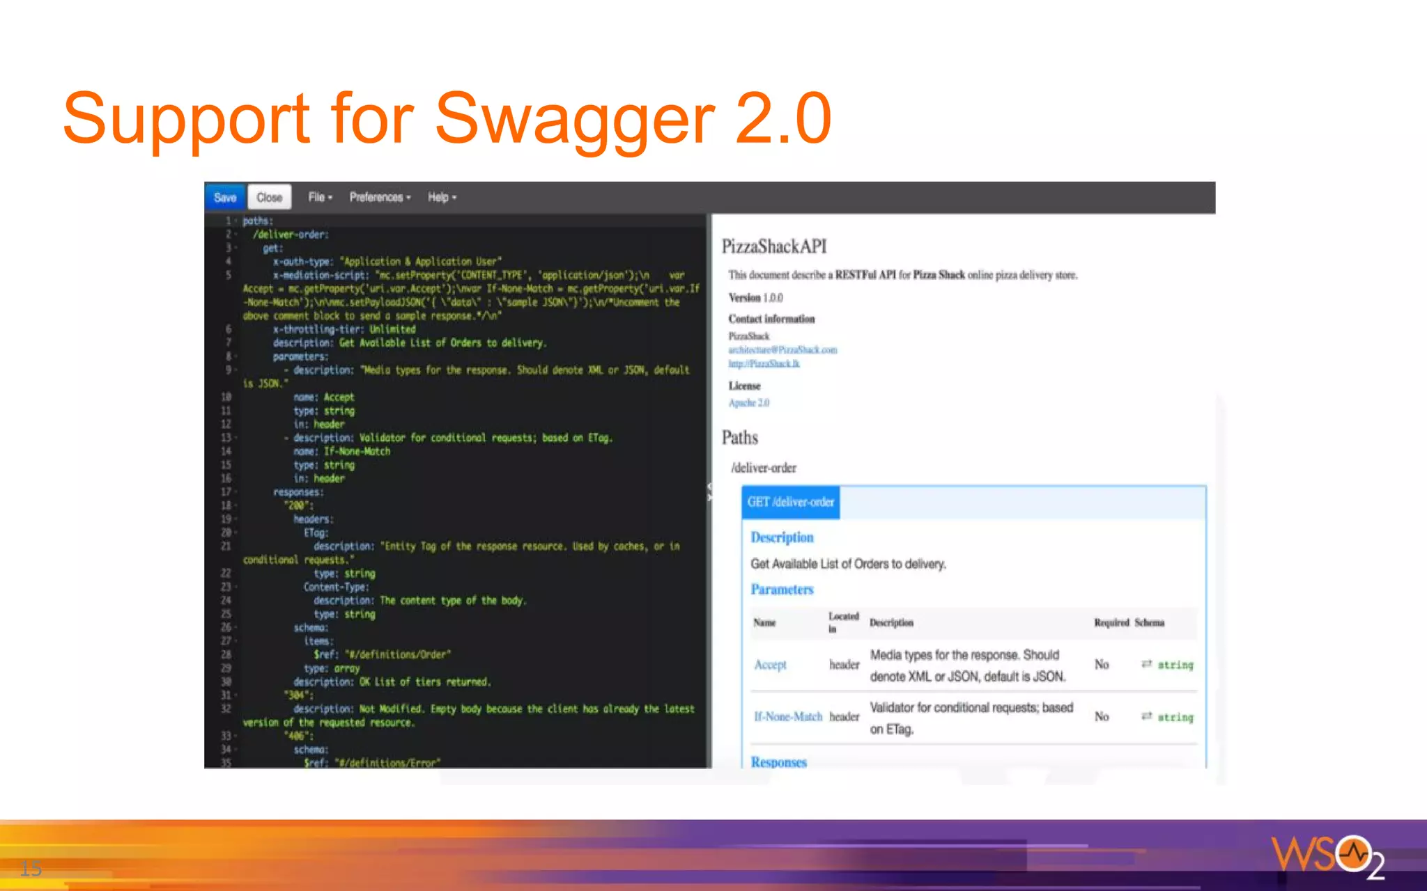Click 'description: OK List of tiers returned.' line
This screenshot has height=891, width=1427.
pyautogui.click(x=392, y=682)
